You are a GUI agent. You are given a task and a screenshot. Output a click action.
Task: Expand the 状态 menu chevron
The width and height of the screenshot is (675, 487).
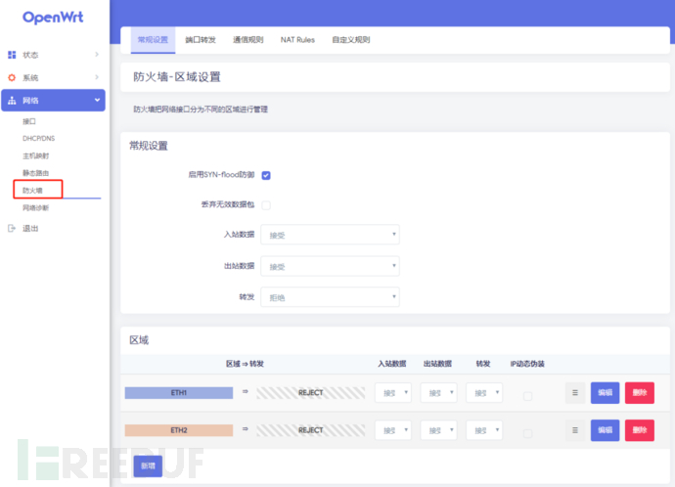click(97, 54)
